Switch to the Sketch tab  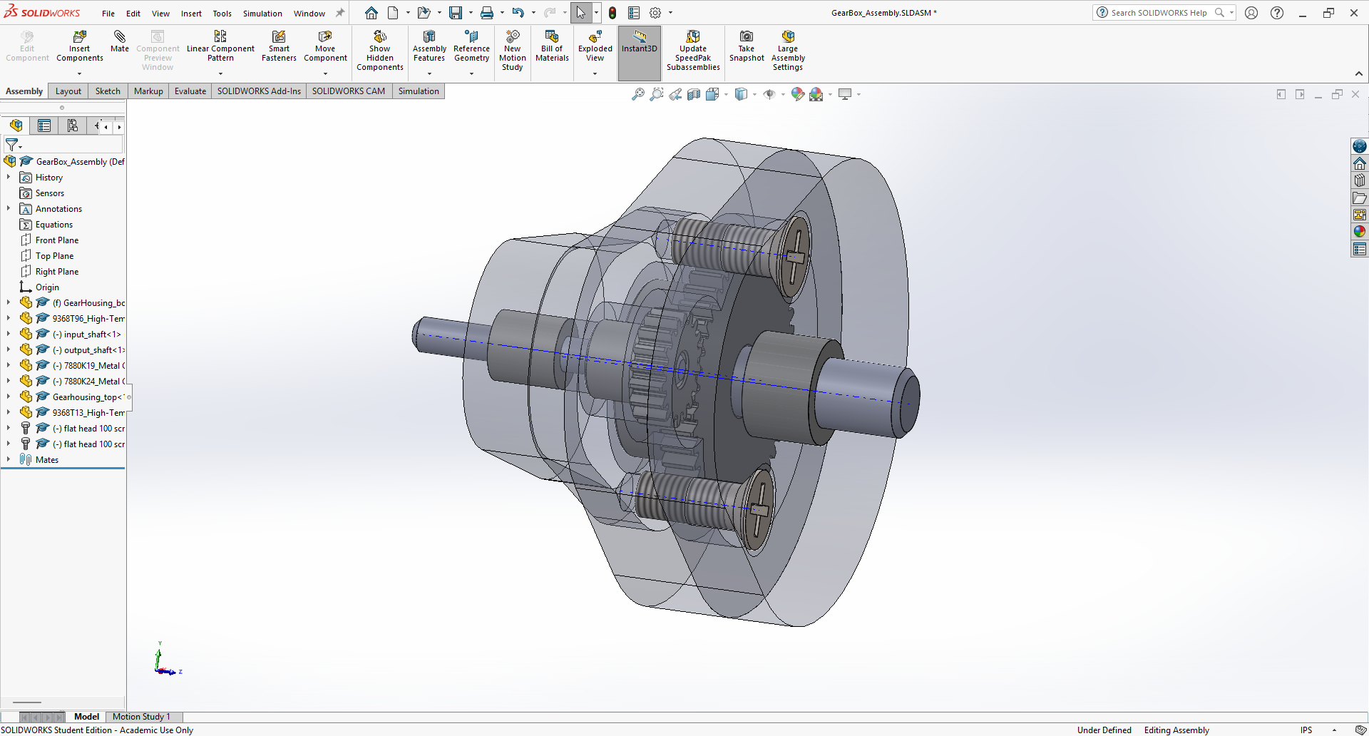pos(108,91)
